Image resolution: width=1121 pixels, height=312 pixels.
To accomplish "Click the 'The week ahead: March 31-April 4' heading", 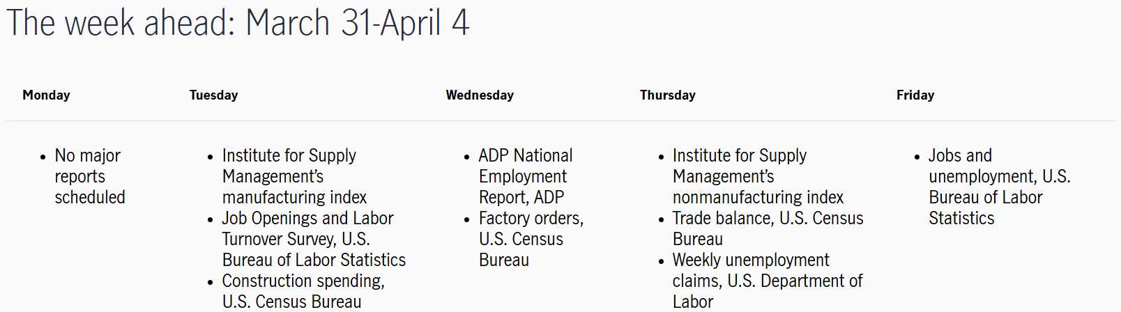I will tap(238, 23).
